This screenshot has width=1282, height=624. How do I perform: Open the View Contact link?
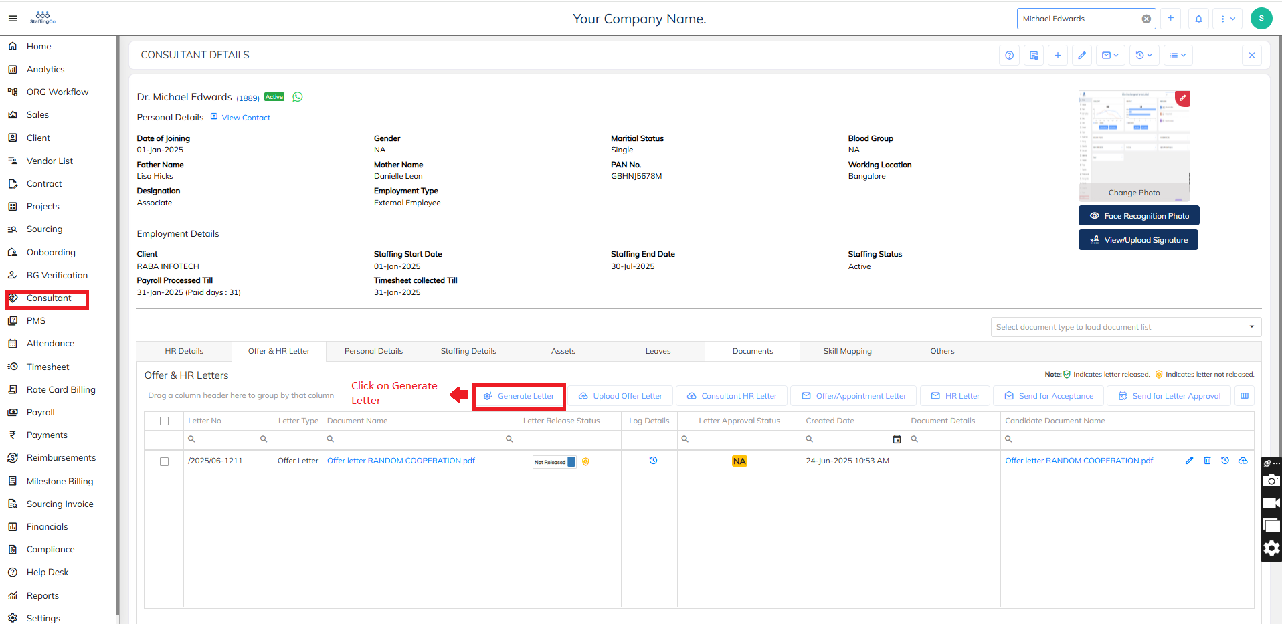tap(246, 118)
